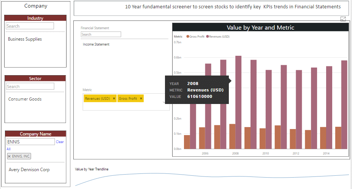Select Income Statement option
Screen dimensions: 352x189
[96, 44]
